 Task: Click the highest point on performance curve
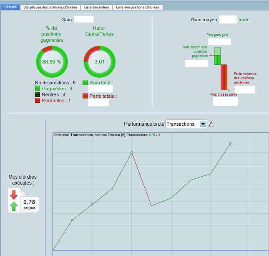pyautogui.click(x=230, y=143)
